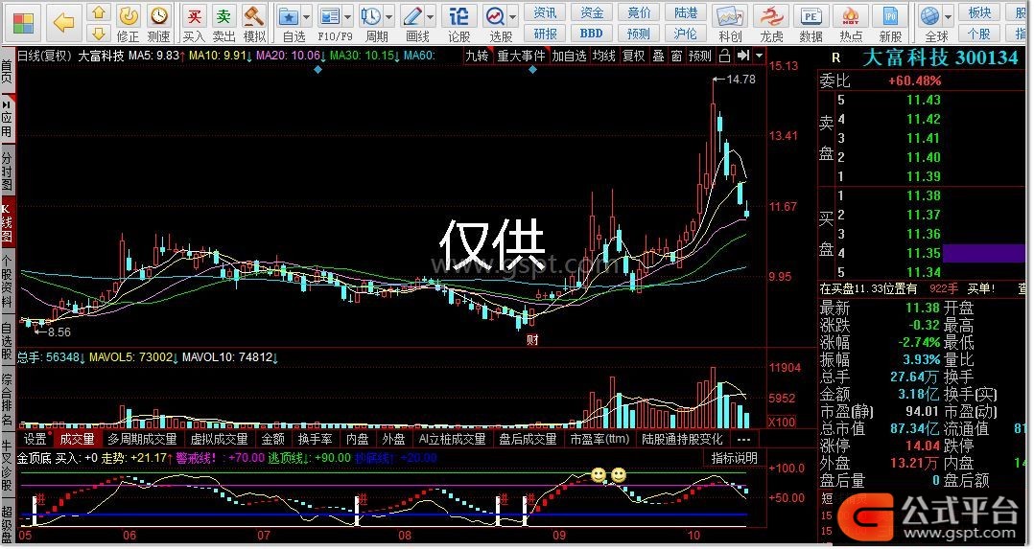Move to next stock with down arrow

point(98,33)
